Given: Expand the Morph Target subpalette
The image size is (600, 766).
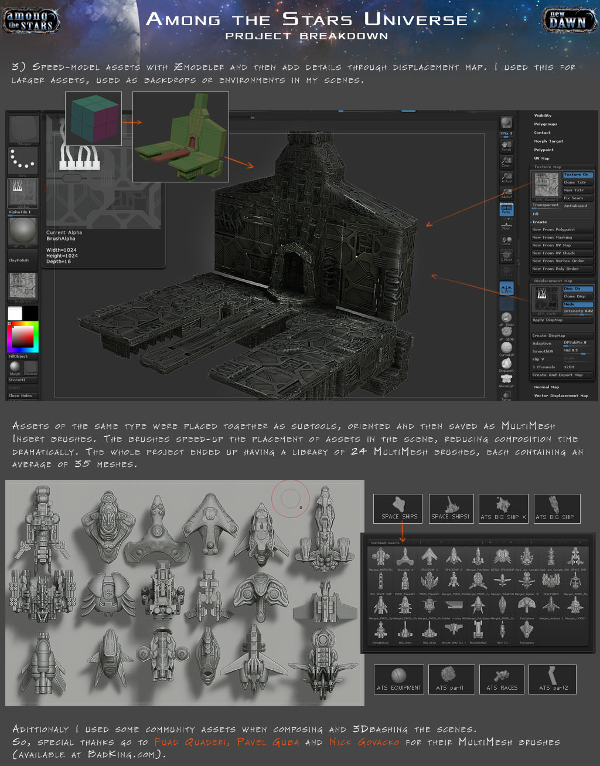Looking at the screenshot, I should (548, 141).
